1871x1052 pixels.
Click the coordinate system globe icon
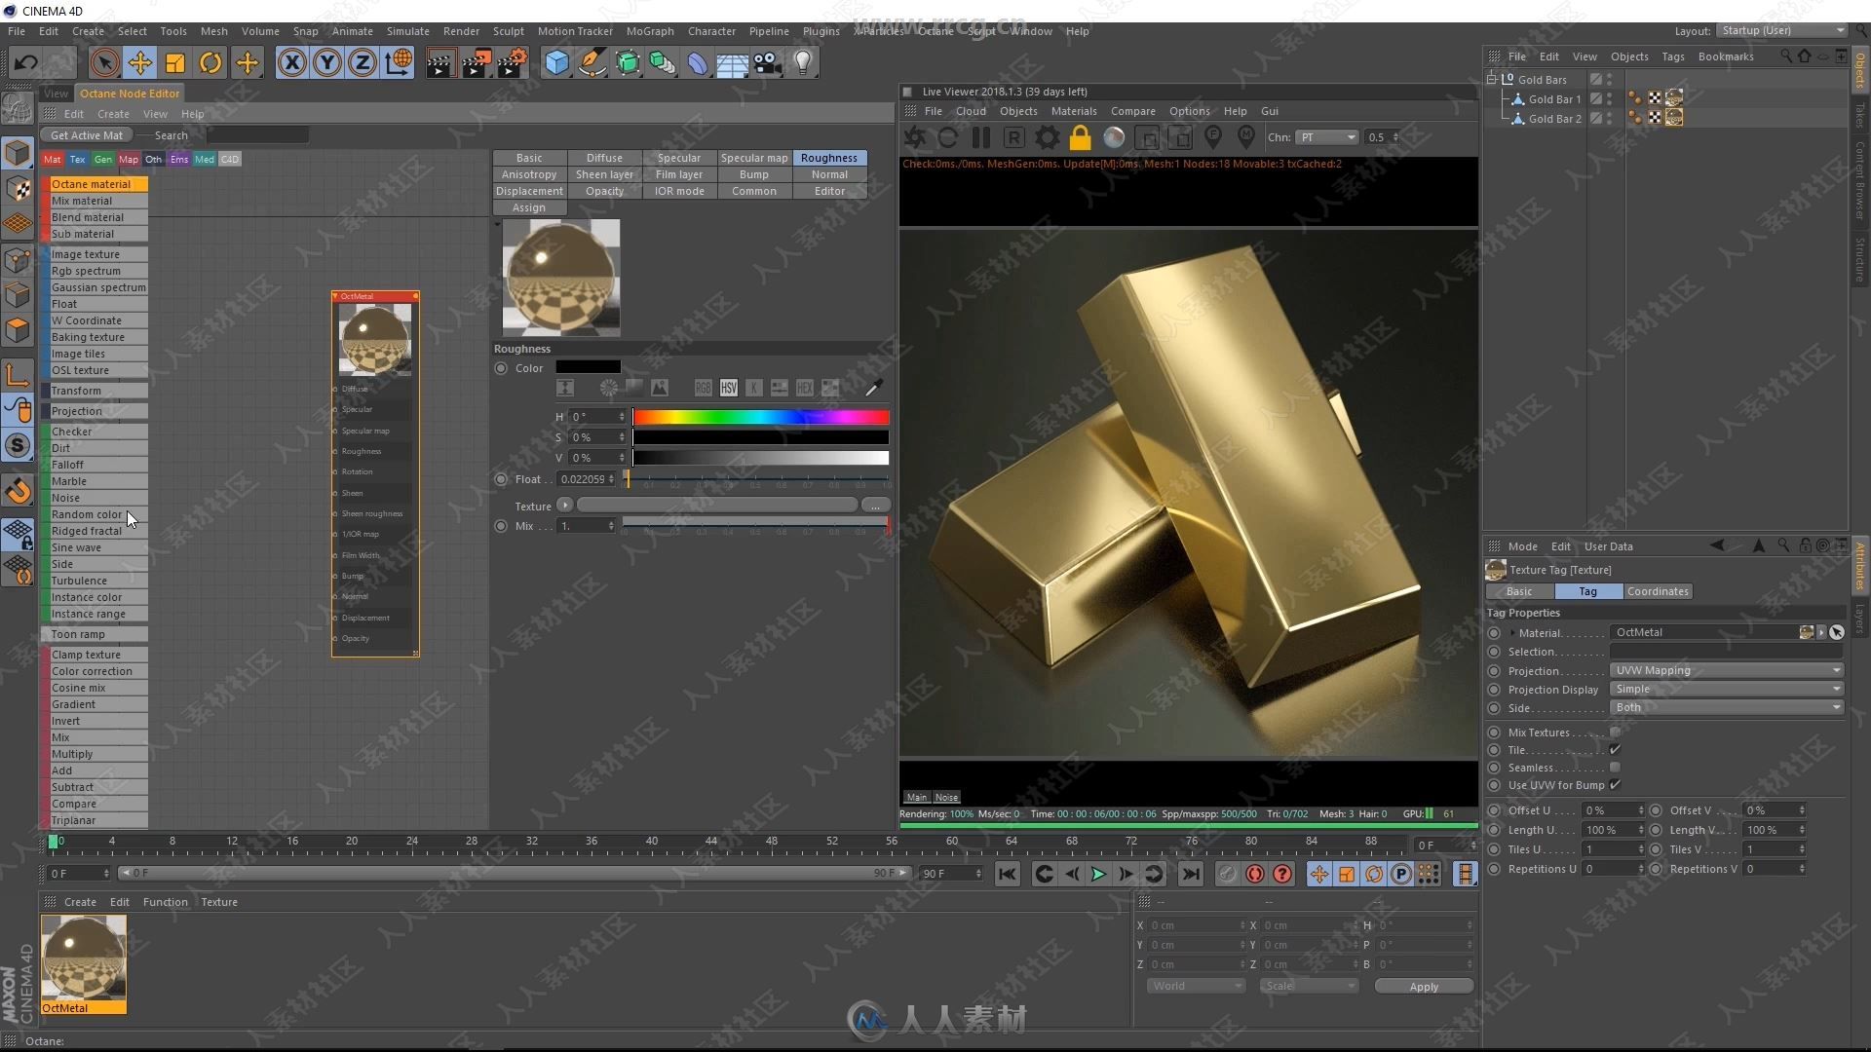pos(398,63)
